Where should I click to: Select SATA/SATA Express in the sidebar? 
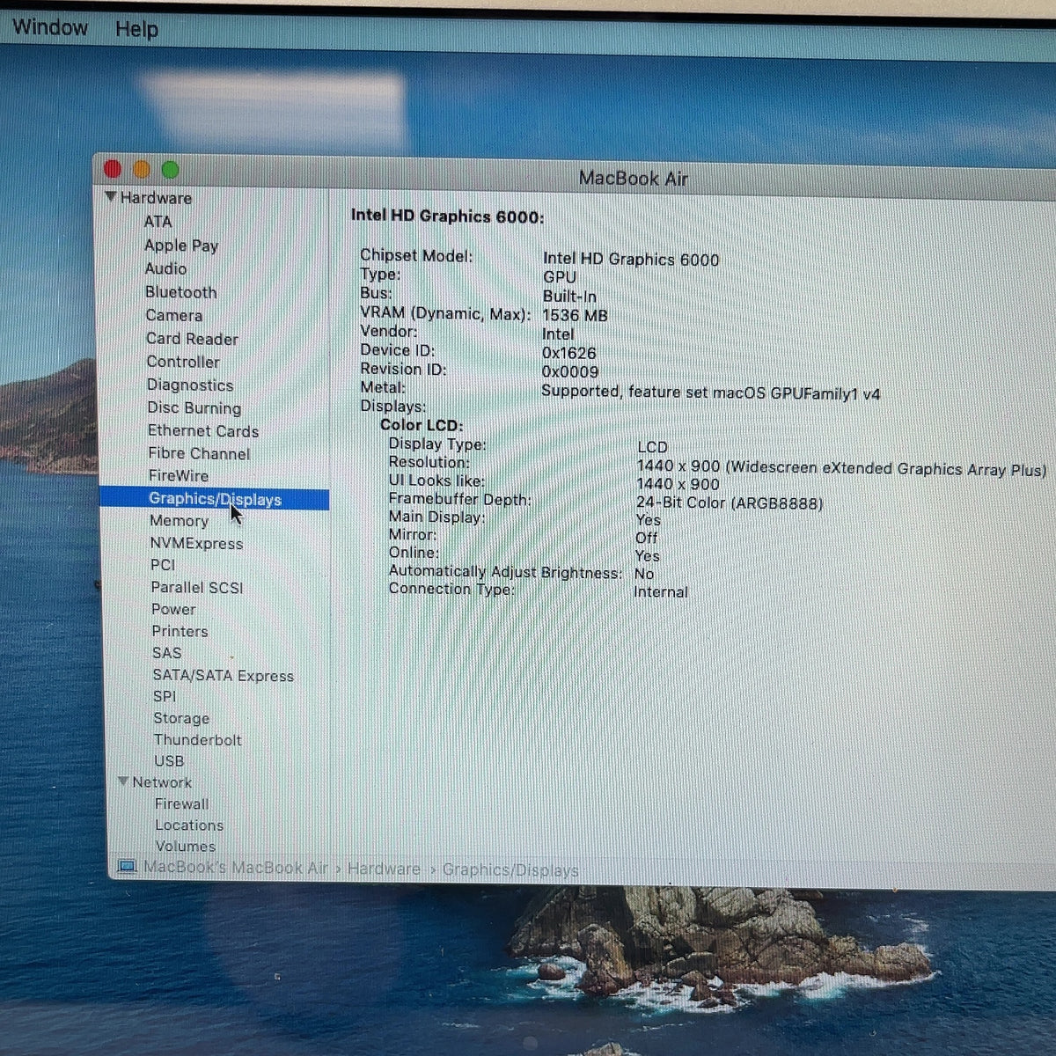(224, 676)
